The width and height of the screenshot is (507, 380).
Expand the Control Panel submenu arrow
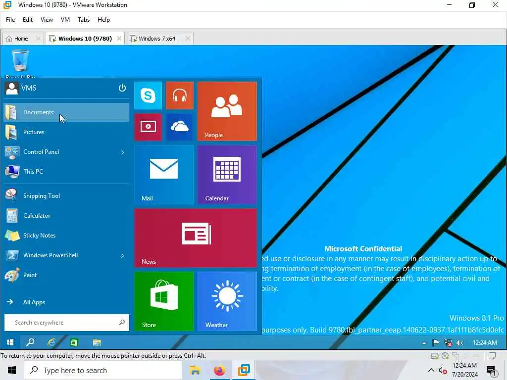tap(123, 152)
